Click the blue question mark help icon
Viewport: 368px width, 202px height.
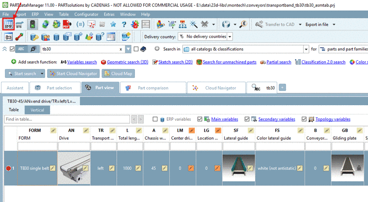pos(124,24)
